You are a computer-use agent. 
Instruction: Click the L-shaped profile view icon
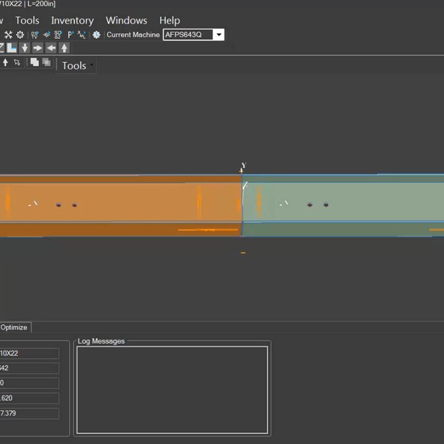(x=12, y=48)
